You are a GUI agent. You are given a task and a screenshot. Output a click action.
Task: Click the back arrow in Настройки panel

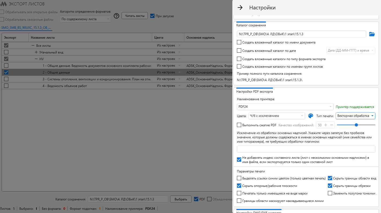240,8
